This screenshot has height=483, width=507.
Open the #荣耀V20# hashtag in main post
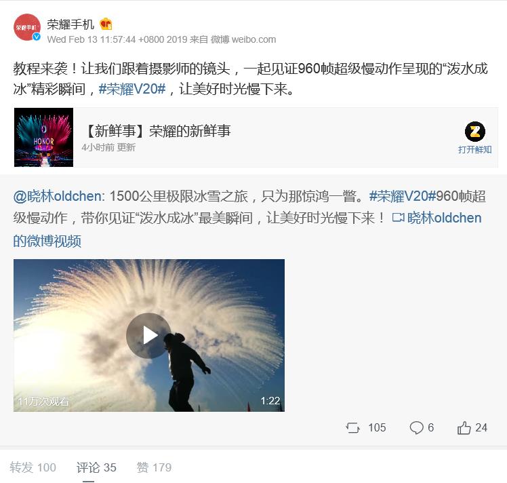[132, 89]
